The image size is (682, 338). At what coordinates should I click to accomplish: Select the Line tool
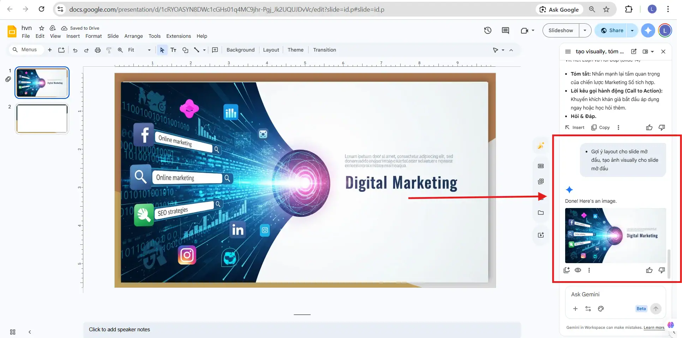(197, 50)
